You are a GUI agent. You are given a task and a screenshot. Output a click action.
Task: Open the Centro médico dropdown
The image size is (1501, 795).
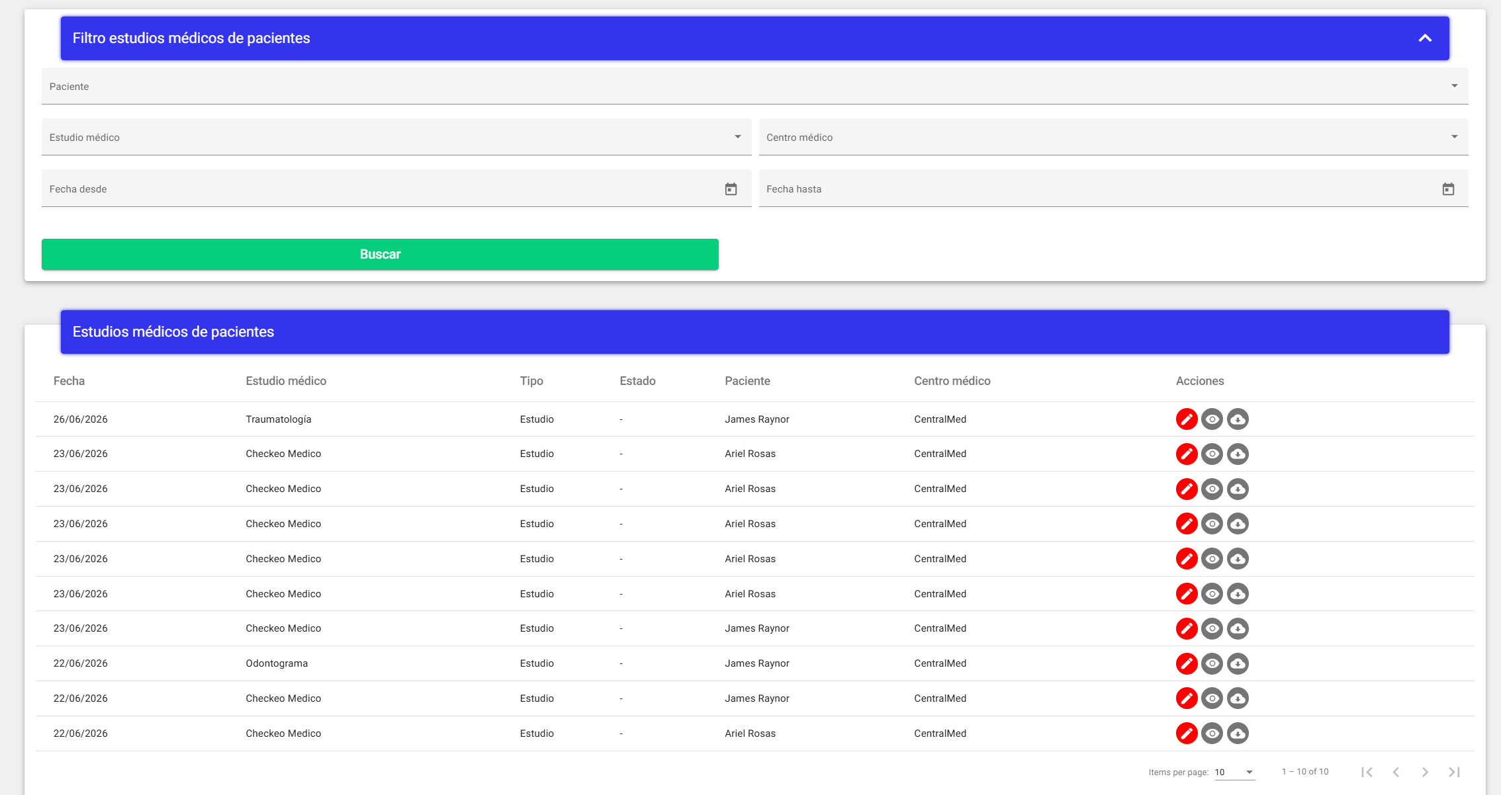pos(1113,137)
